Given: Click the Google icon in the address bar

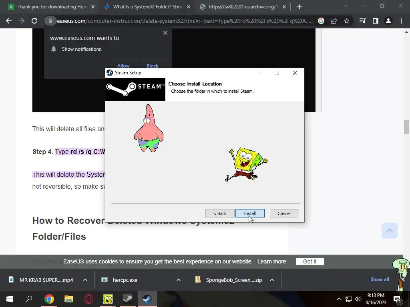Looking at the screenshot, I should 321,21.
